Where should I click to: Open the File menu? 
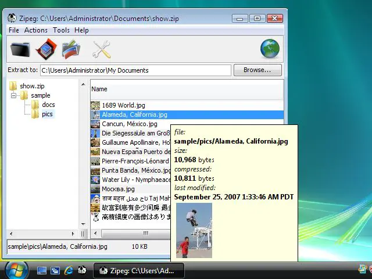(14, 30)
